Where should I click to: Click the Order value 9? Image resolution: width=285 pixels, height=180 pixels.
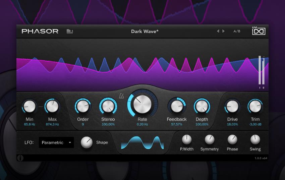tap(83, 125)
